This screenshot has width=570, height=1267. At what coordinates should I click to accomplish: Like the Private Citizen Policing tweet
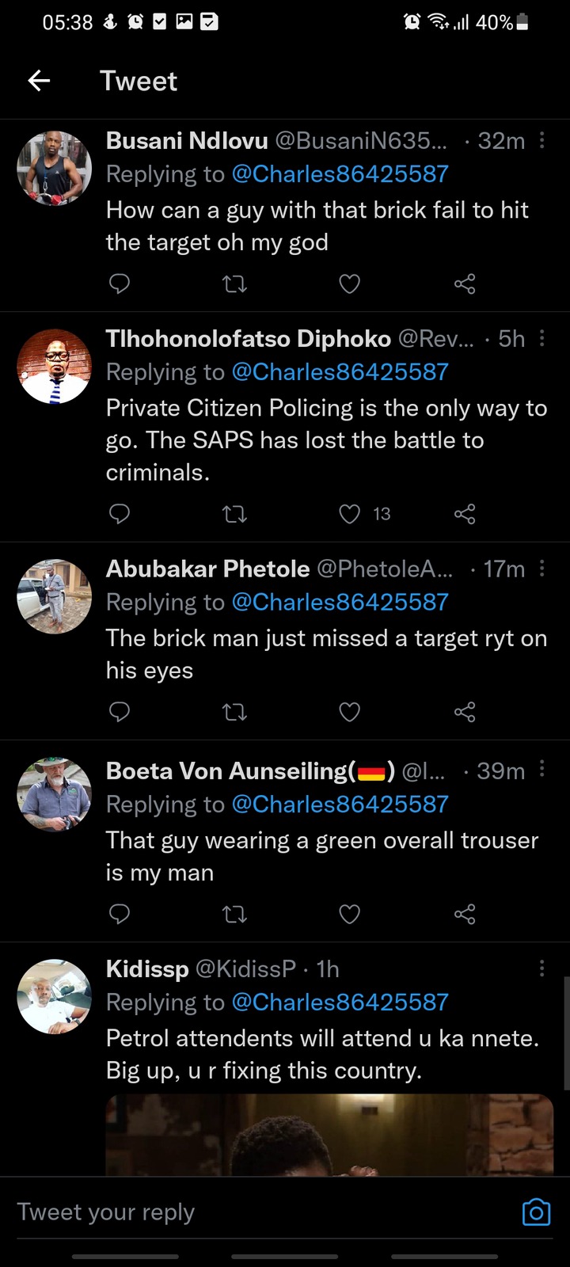pos(350,514)
